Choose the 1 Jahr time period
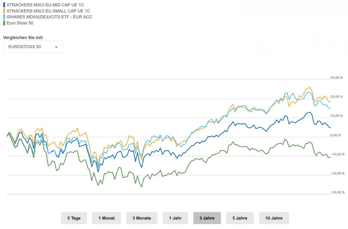 click(x=175, y=218)
